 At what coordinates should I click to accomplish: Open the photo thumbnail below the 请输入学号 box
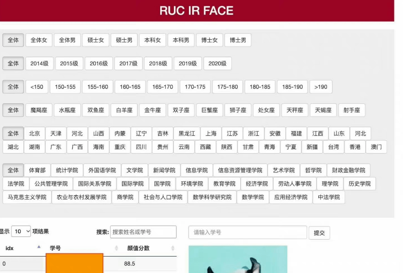pos(238,259)
